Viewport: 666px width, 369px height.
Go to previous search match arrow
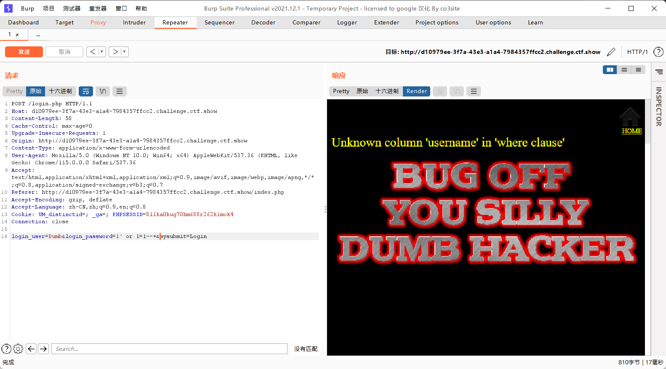click(x=31, y=349)
